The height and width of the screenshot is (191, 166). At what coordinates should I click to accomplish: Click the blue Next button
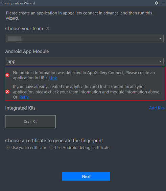(x=86, y=176)
